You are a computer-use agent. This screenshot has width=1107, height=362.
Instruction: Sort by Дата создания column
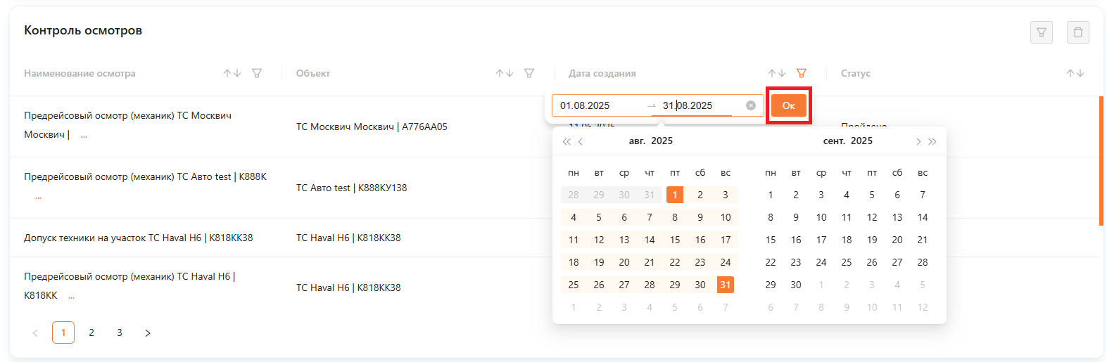click(x=777, y=73)
